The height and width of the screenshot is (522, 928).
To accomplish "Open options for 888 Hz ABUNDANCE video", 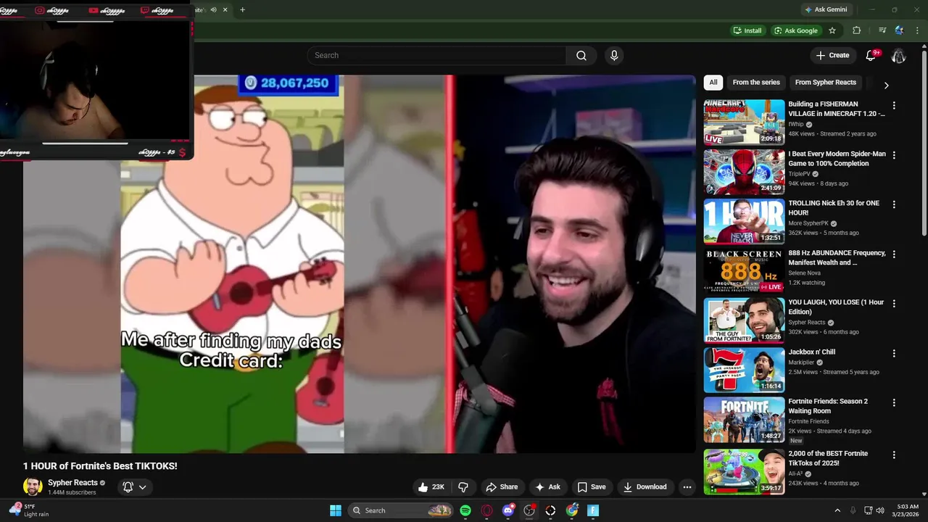I will pyautogui.click(x=894, y=254).
